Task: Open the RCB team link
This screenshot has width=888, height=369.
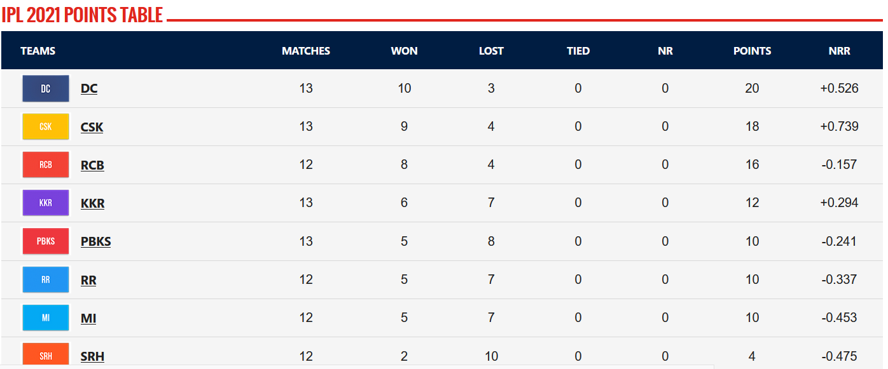Action: point(93,165)
